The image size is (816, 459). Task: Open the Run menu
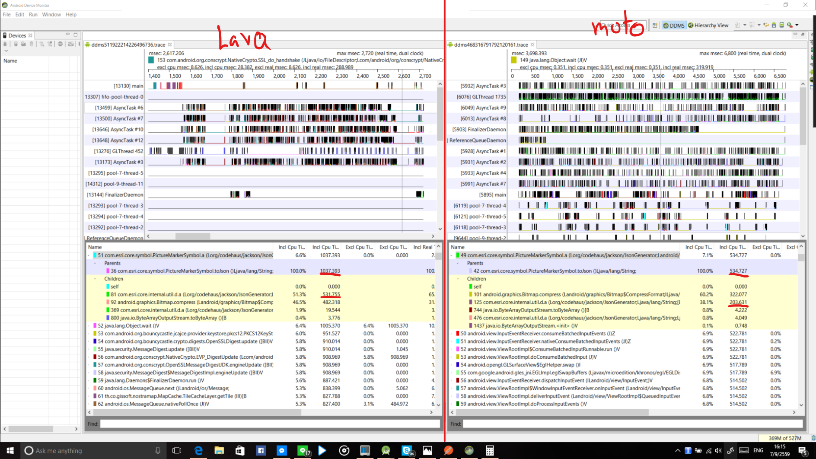click(x=33, y=14)
